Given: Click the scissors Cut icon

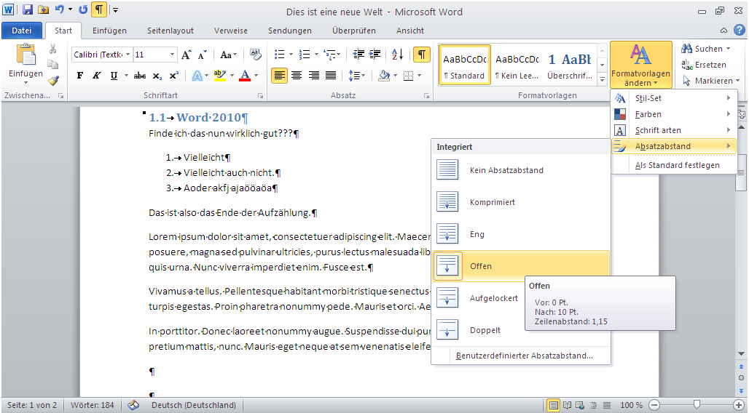Looking at the screenshot, I should tap(52, 49).
